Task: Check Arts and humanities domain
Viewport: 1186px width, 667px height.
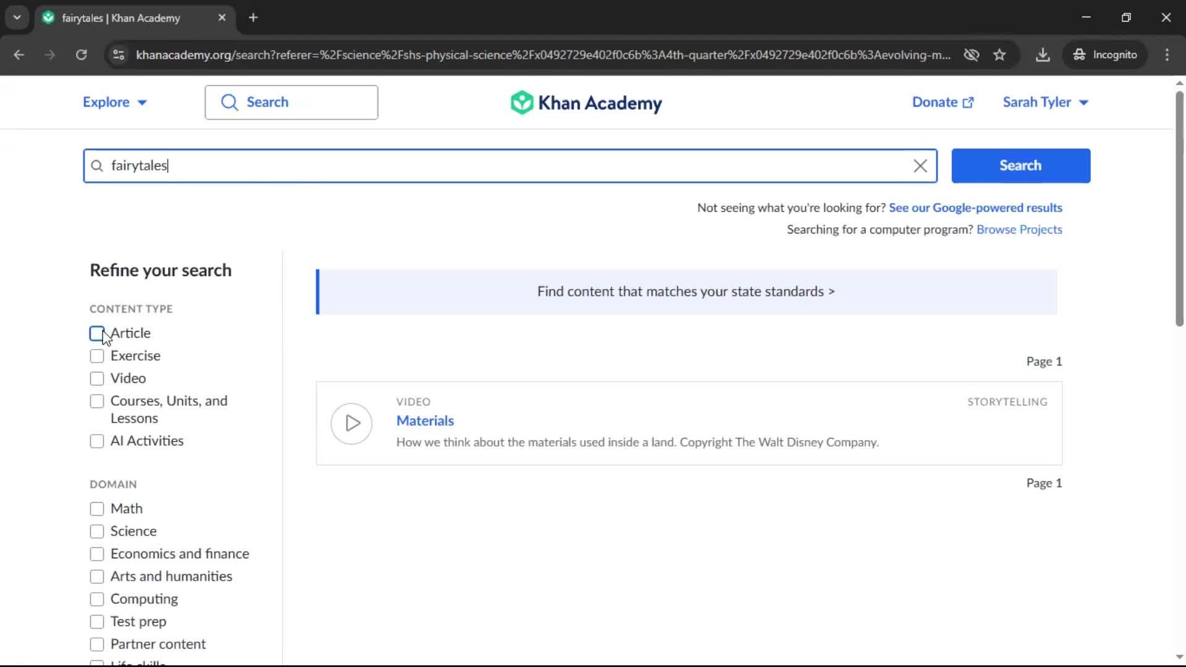Action: [x=97, y=577]
